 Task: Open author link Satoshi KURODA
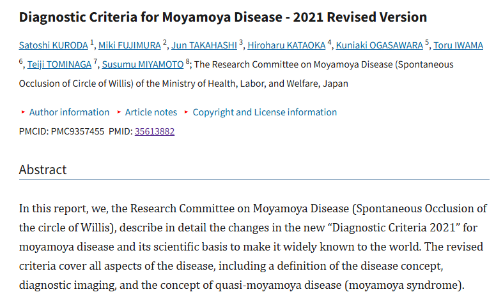pos(54,45)
